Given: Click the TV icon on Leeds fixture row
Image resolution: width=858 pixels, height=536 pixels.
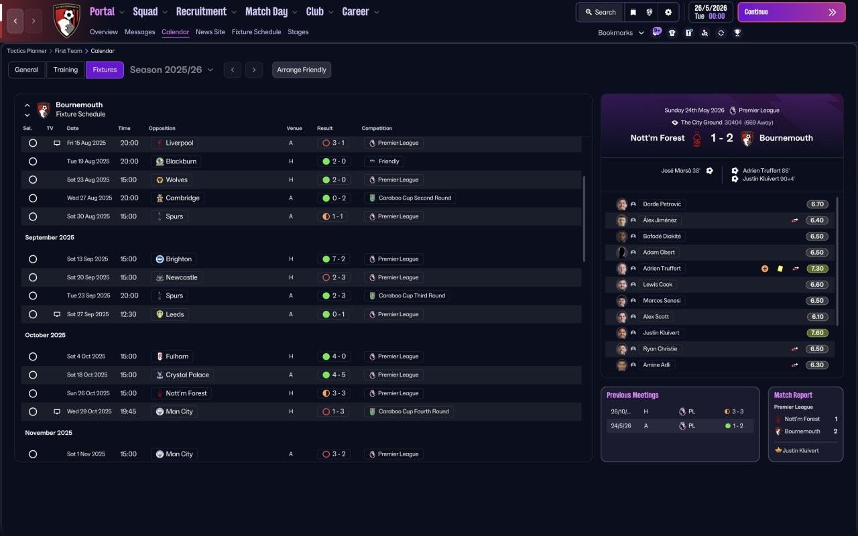Looking at the screenshot, I should [x=57, y=314].
